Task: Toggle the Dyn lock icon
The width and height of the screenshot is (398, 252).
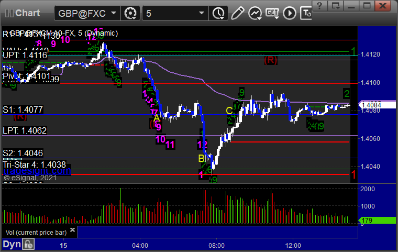Action: pos(28,244)
